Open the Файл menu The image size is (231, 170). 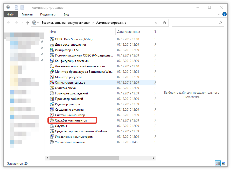coord(10,14)
